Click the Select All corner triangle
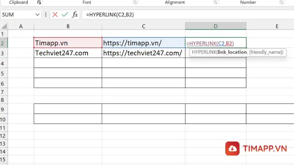Screen dimensions: 294x165 pyautogui.click(x=4, y=26)
